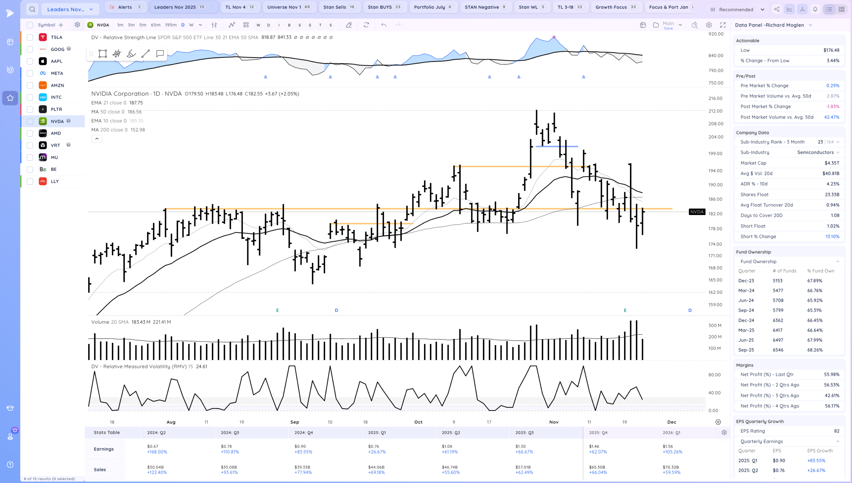The height and width of the screenshot is (483, 852).
Task: Select PLTR in the watchlist
Action: pos(56,109)
